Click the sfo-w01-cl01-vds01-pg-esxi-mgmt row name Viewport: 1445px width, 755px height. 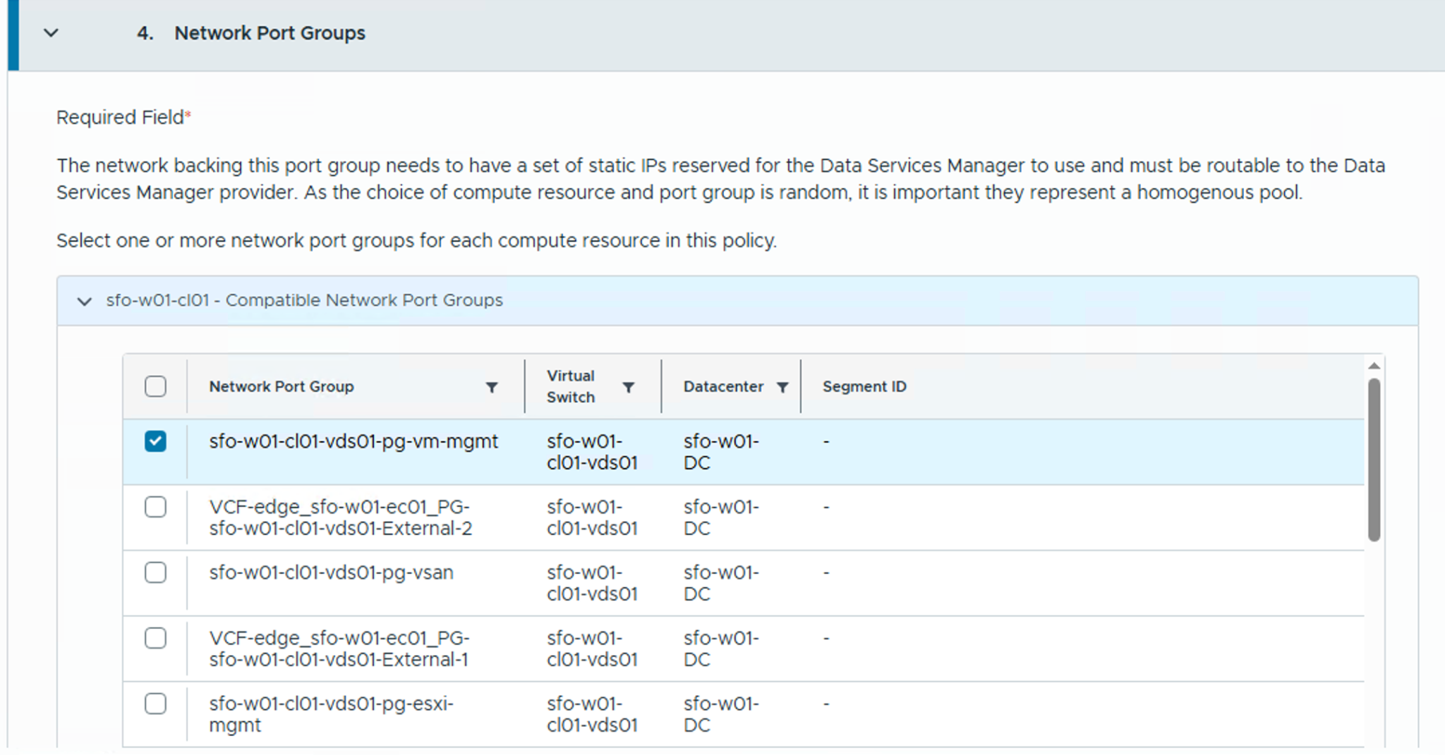click(x=330, y=713)
